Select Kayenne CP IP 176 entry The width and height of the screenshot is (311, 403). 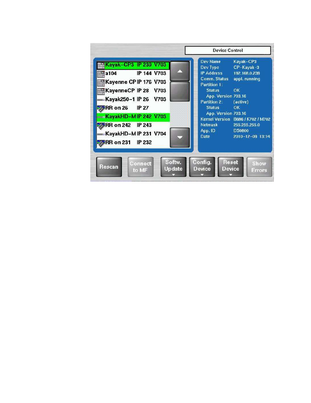pos(133,82)
